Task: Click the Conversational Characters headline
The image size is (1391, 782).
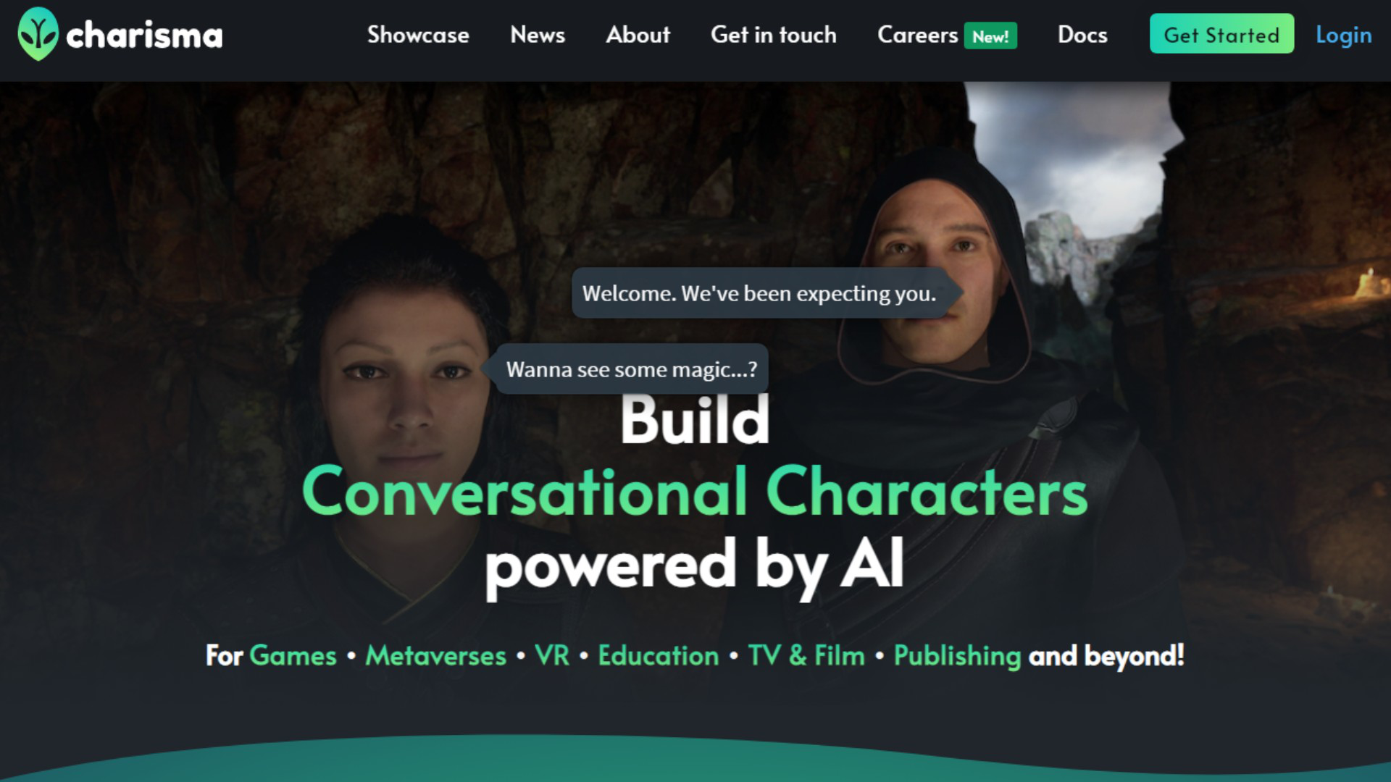Action: [695, 492]
